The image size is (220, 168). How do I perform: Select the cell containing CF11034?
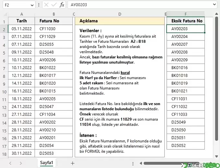54,114
